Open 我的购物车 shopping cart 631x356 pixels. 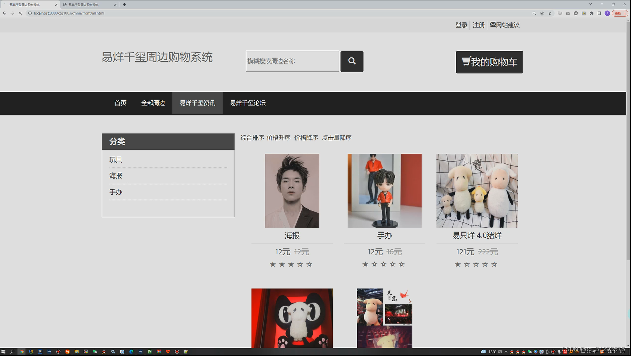[x=489, y=62]
